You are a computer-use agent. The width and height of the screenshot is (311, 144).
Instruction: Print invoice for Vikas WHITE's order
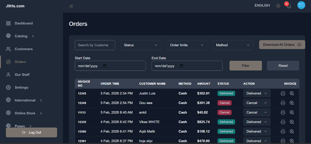283,122
